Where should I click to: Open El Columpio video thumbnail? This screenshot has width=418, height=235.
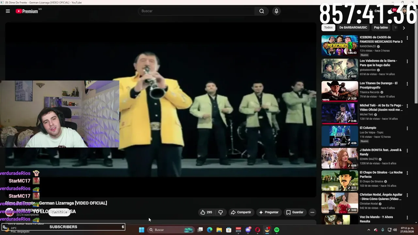340,135
